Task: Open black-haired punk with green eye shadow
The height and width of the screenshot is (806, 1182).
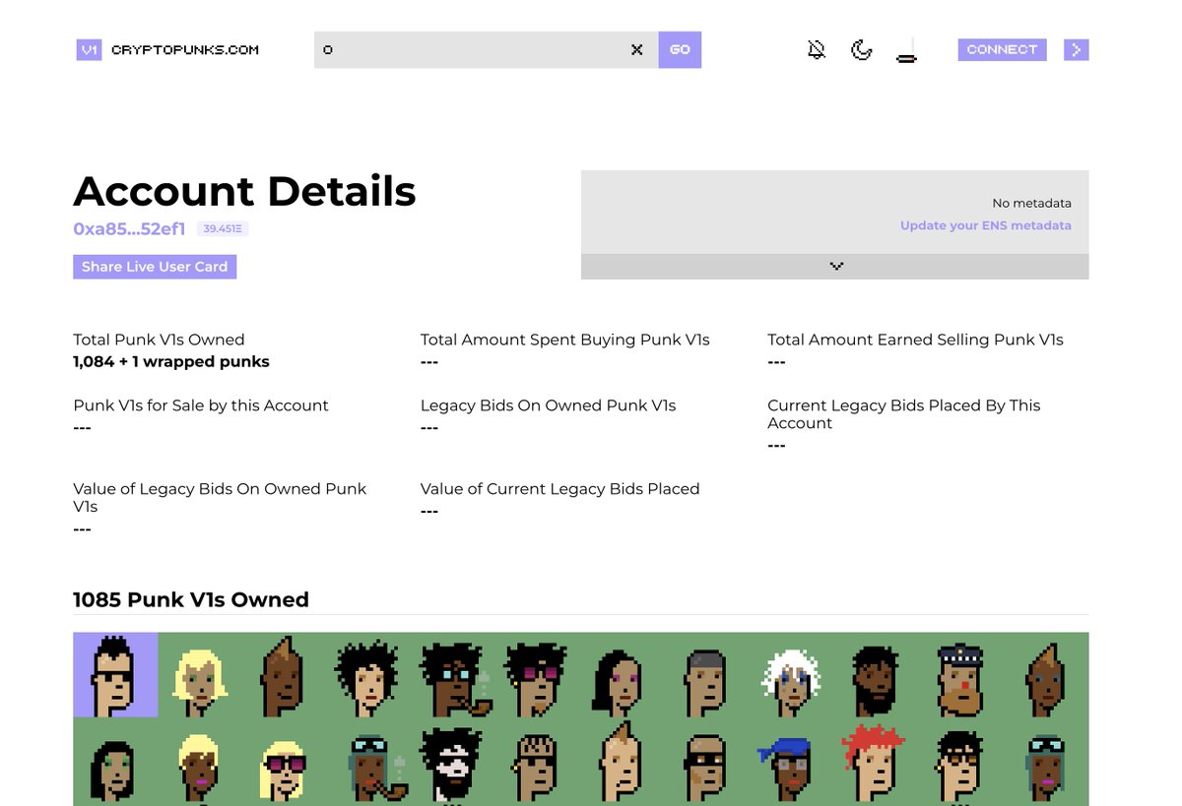Action: [x=115, y=762]
